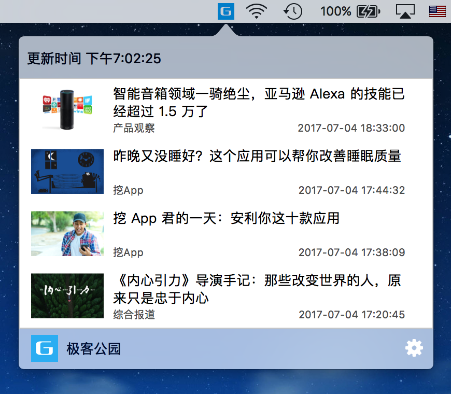The width and height of the screenshot is (451, 394).
Task: Click the 极客公园 footer label
Action: (x=93, y=348)
